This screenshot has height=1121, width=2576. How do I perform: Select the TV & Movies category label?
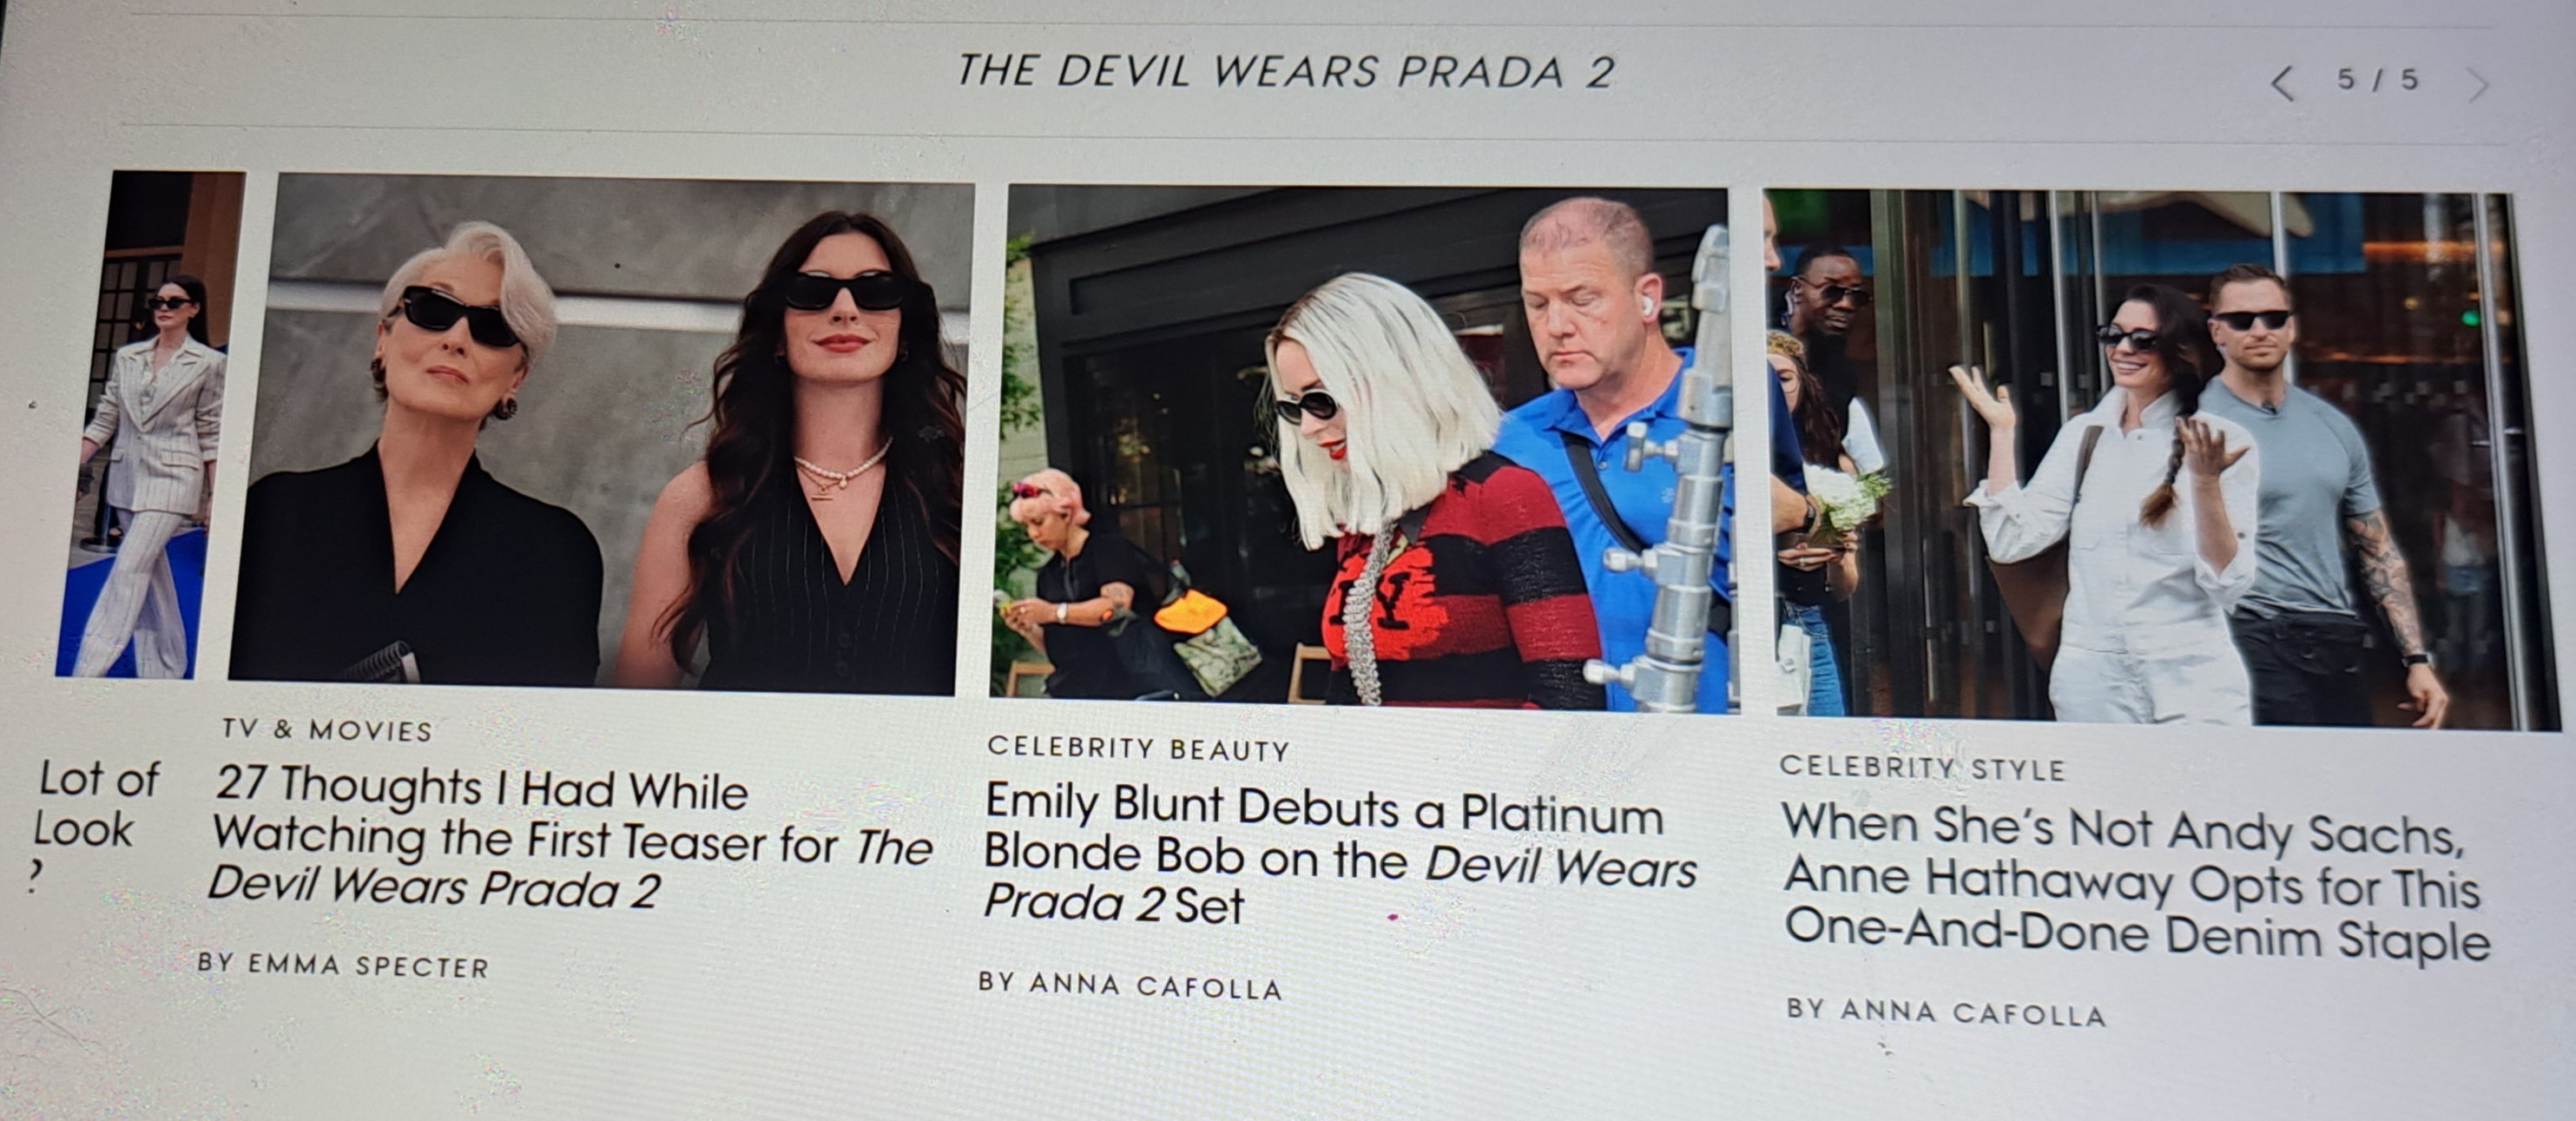click(x=327, y=729)
